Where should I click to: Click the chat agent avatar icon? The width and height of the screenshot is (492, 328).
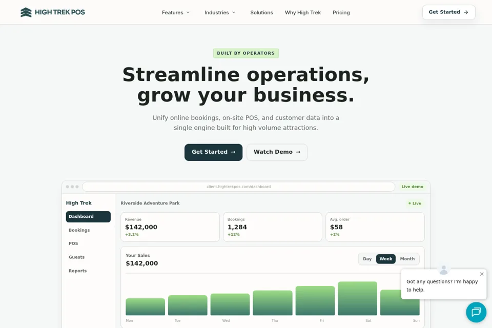[x=444, y=269]
